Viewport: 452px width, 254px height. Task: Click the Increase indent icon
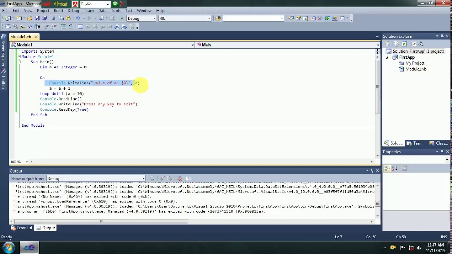point(54,27)
